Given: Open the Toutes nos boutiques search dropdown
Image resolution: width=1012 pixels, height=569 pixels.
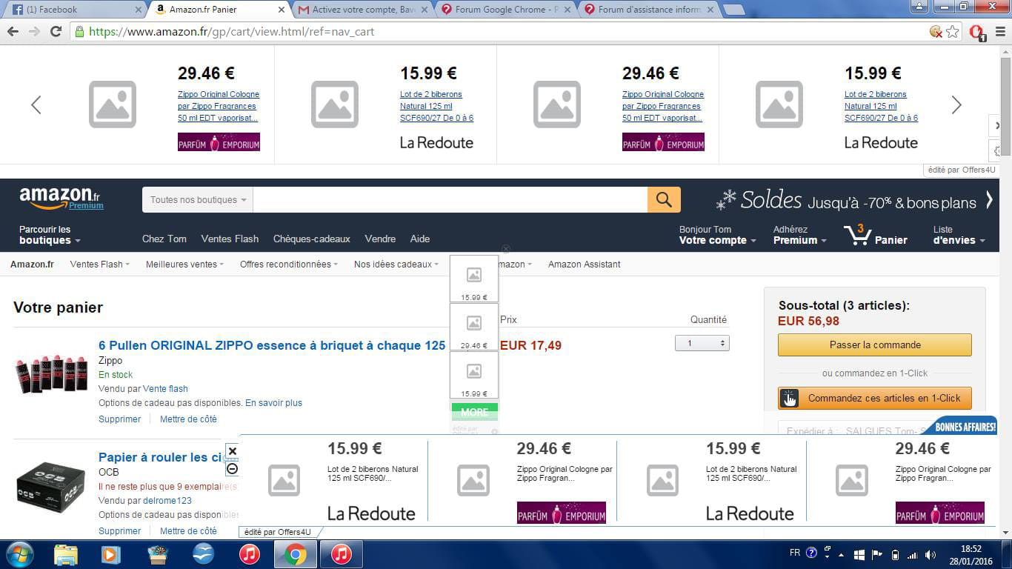Looking at the screenshot, I should [x=198, y=199].
